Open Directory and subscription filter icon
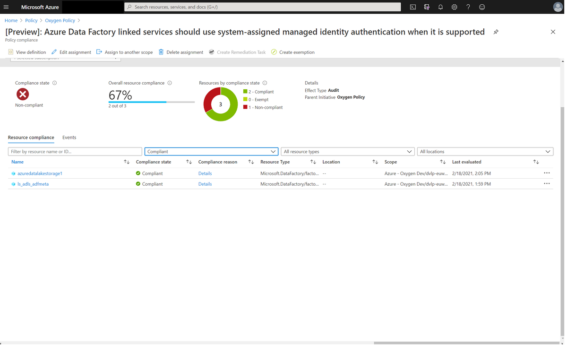The image size is (567, 345). click(x=427, y=7)
